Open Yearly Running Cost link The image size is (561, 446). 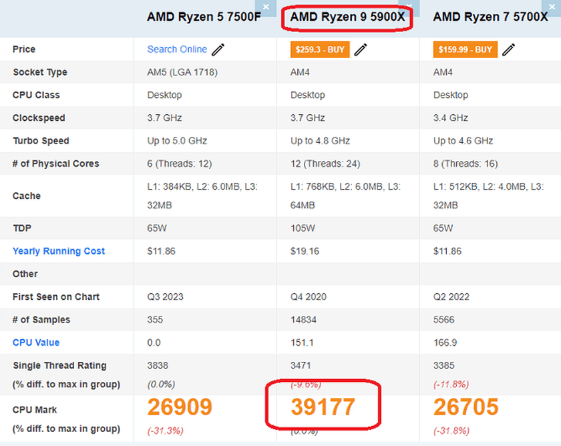[x=59, y=251]
